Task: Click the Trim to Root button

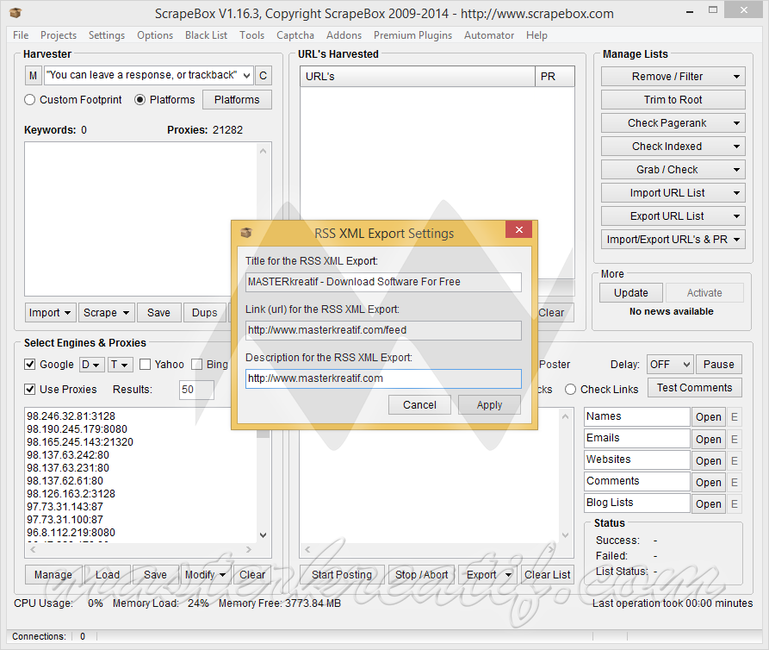Action: [673, 100]
